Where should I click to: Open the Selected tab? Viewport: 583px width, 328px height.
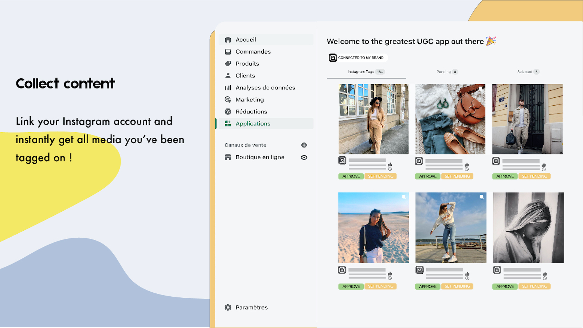coord(527,72)
